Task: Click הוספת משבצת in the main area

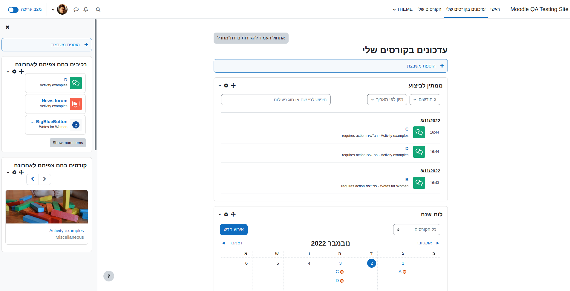Action: (330, 66)
